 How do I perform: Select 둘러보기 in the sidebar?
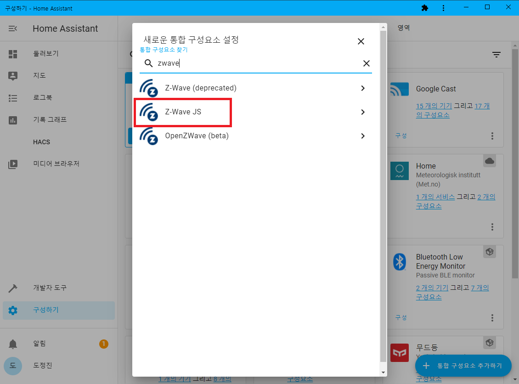59,54
